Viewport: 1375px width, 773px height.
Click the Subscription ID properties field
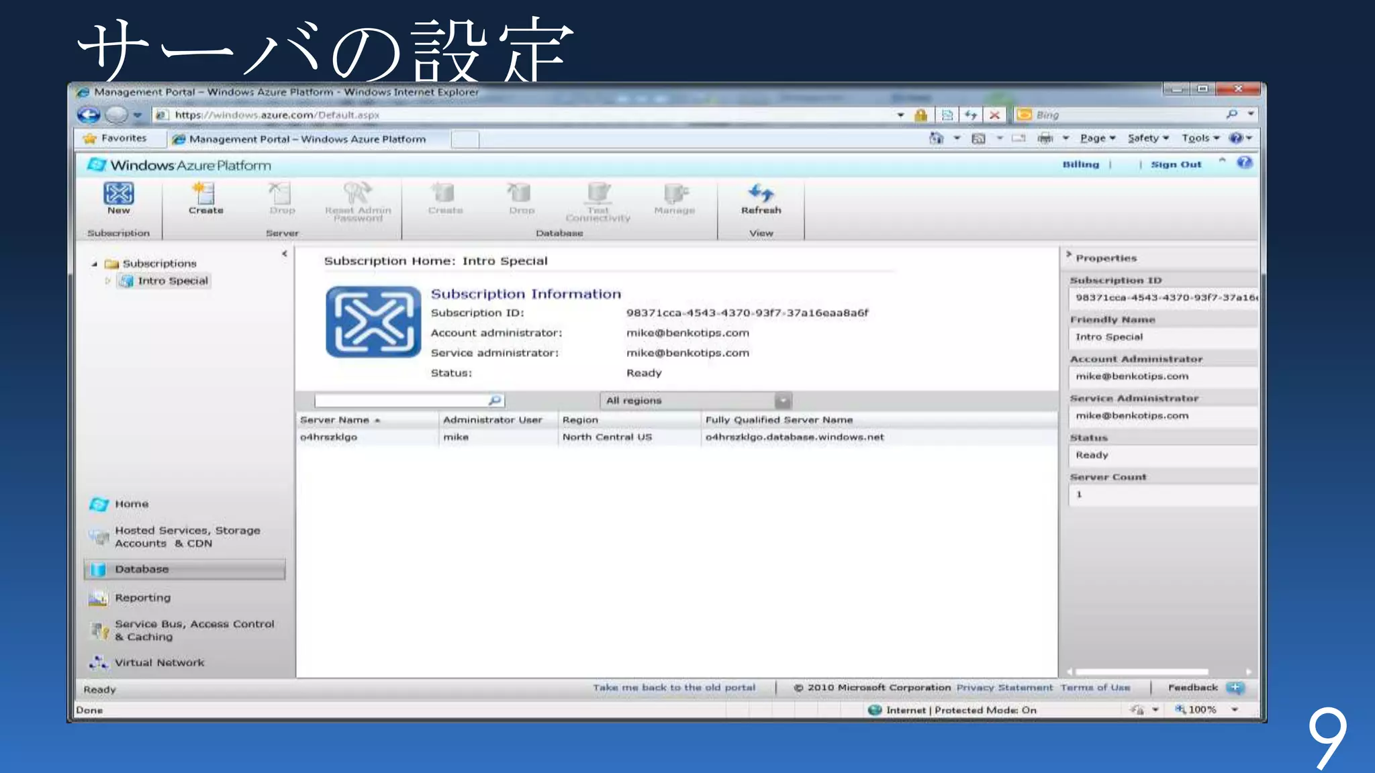(x=1163, y=298)
